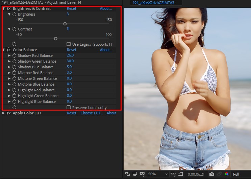Click the primary viewer monitor icon

pyautogui.click(x=135, y=174)
